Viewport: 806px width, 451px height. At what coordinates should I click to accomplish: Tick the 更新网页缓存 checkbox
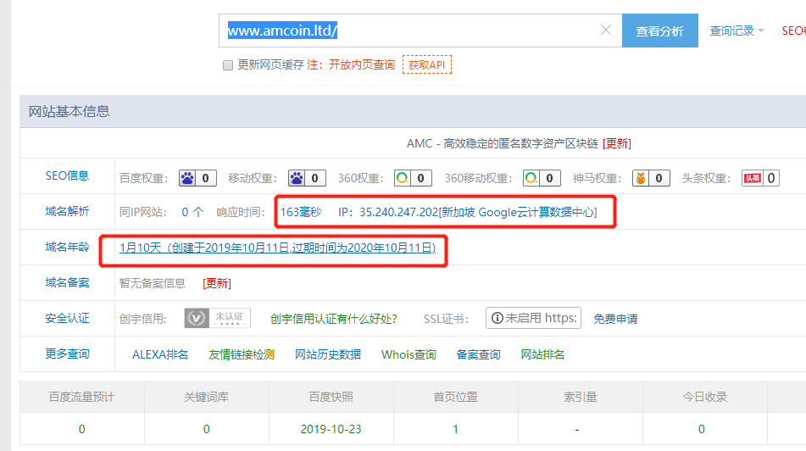point(228,65)
